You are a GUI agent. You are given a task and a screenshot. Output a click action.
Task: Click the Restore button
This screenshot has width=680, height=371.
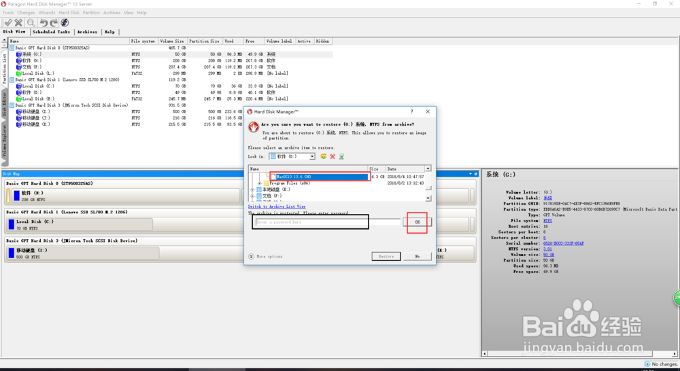pos(386,257)
